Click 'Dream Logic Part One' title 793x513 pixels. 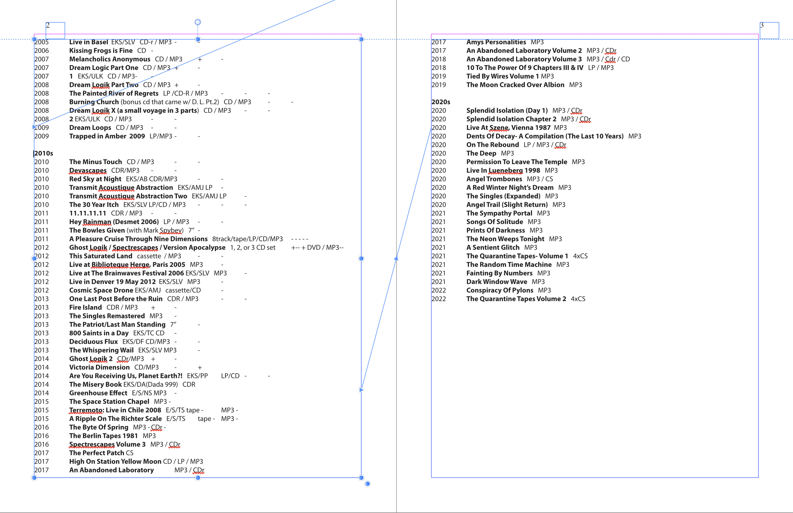pyautogui.click(x=104, y=68)
